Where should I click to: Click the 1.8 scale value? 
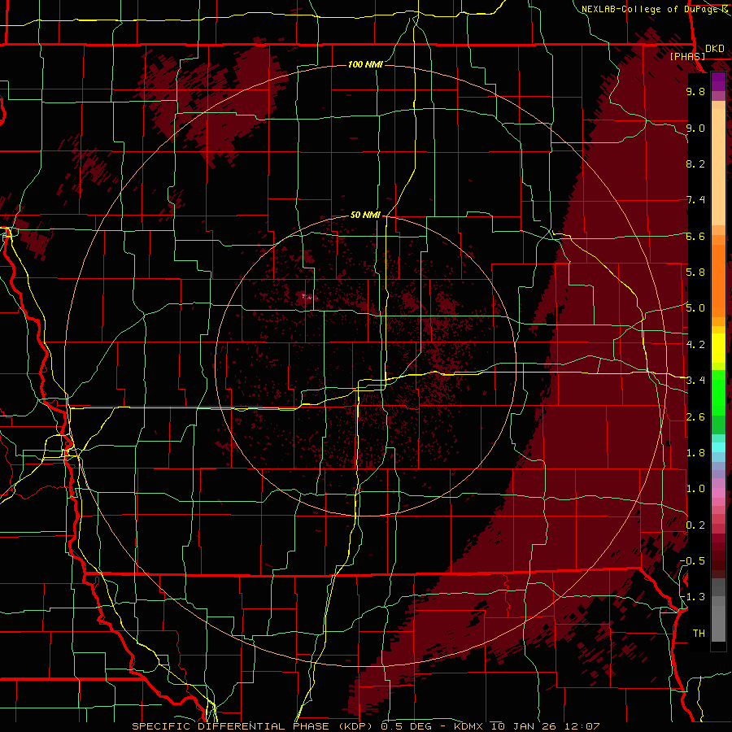pos(695,452)
